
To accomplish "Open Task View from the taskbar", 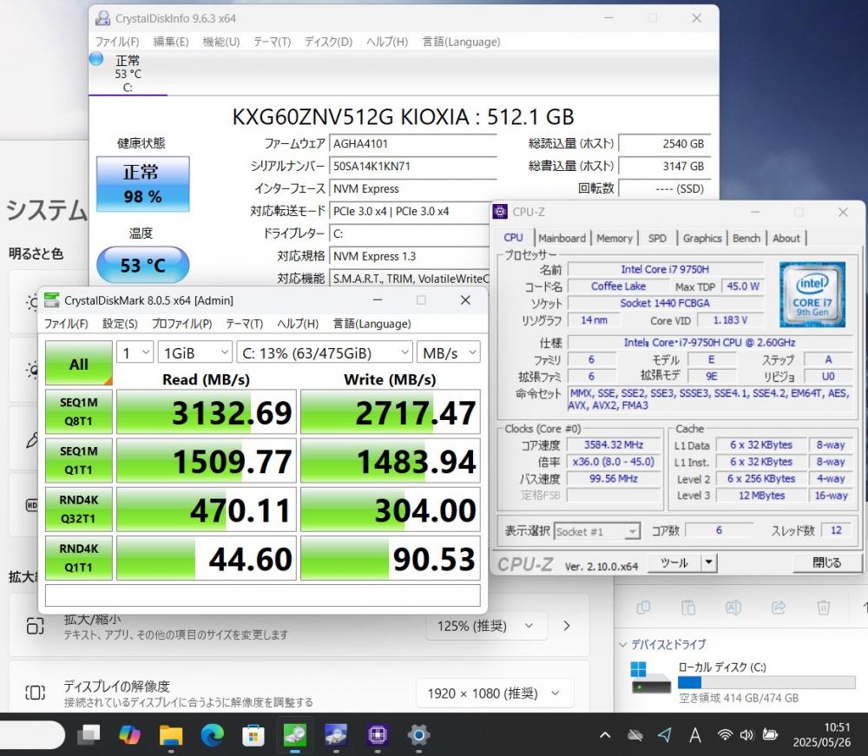I will [x=89, y=734].
